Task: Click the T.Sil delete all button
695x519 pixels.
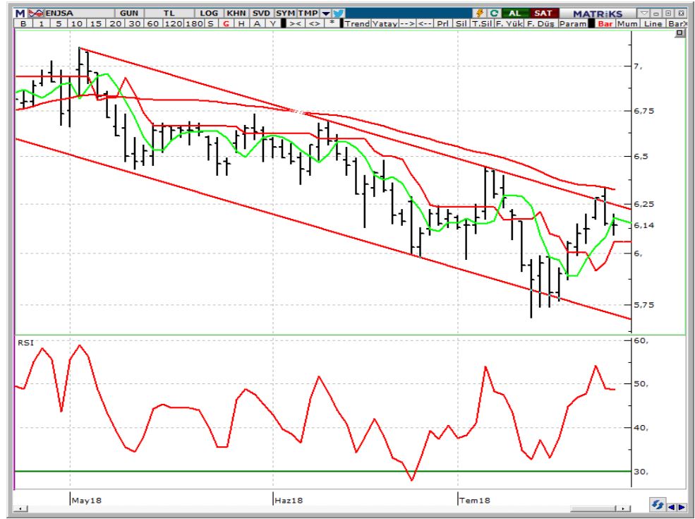Action: (x=482, y=23)
